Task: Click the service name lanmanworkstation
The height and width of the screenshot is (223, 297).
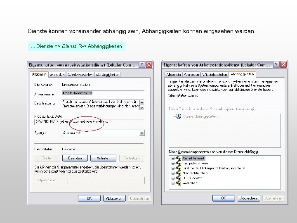Action: [76, 85]
